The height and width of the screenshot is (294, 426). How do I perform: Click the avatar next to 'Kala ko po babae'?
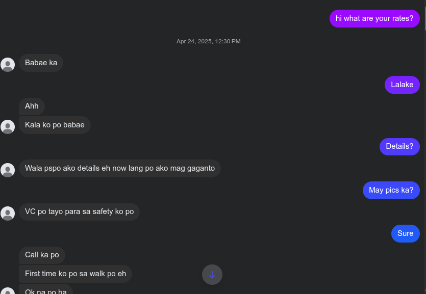[8, 127]
